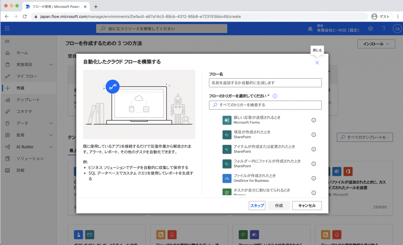Open the settings gear icon

pyautogui.click(x=370, y=28)
